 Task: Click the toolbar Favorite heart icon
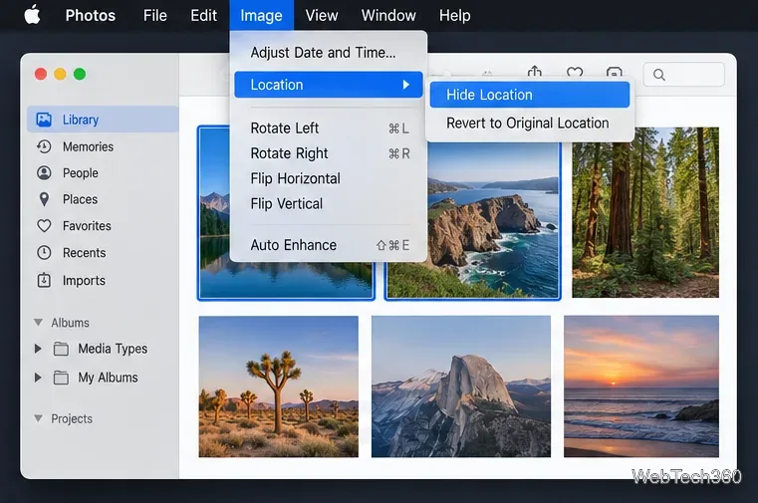point(575,73)
